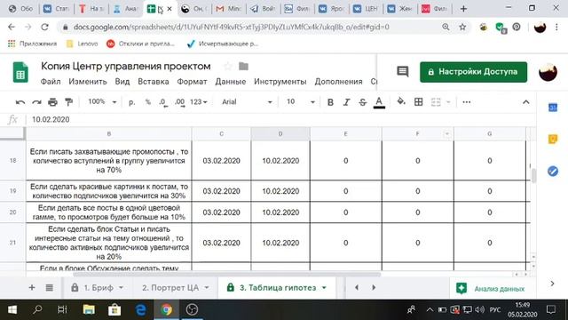This screenshot has height=320, width=568.
Task: Open cell borders options
Action: point(418,102)
